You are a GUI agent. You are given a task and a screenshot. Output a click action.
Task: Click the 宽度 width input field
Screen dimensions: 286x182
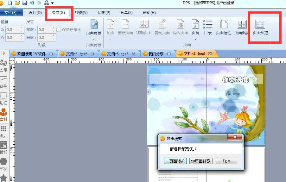point(45,30)
